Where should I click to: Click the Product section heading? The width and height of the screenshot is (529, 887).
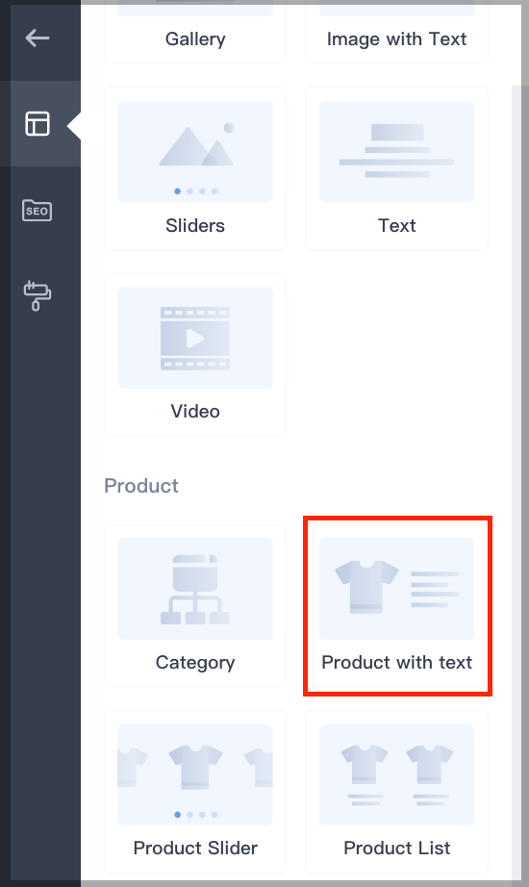coord(141,486)
